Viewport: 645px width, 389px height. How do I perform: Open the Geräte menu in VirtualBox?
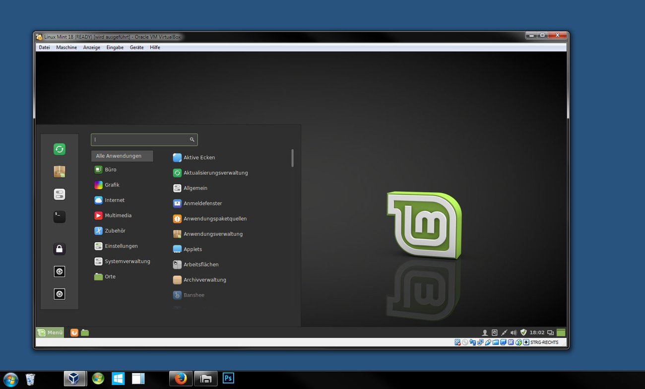[136, 47]
